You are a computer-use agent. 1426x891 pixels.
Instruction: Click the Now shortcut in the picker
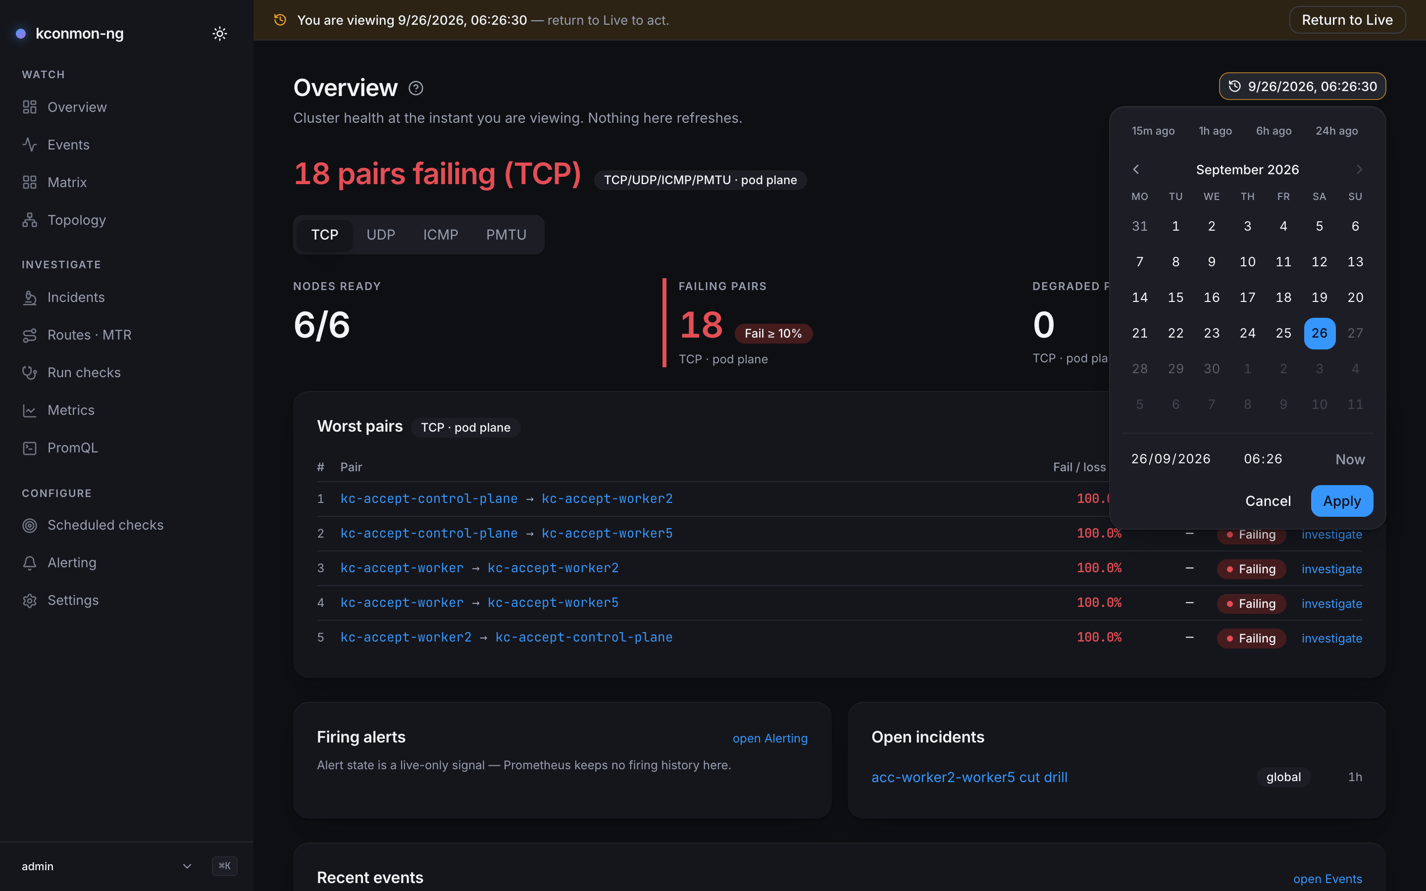(x=1350, y=459)
